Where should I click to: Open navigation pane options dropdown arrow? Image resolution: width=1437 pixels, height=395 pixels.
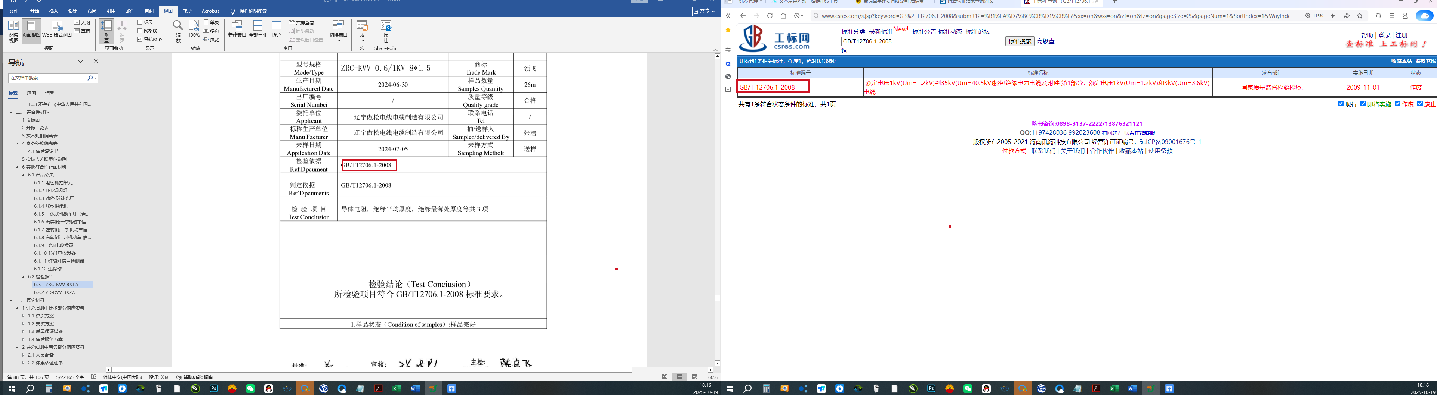[80, 61]
